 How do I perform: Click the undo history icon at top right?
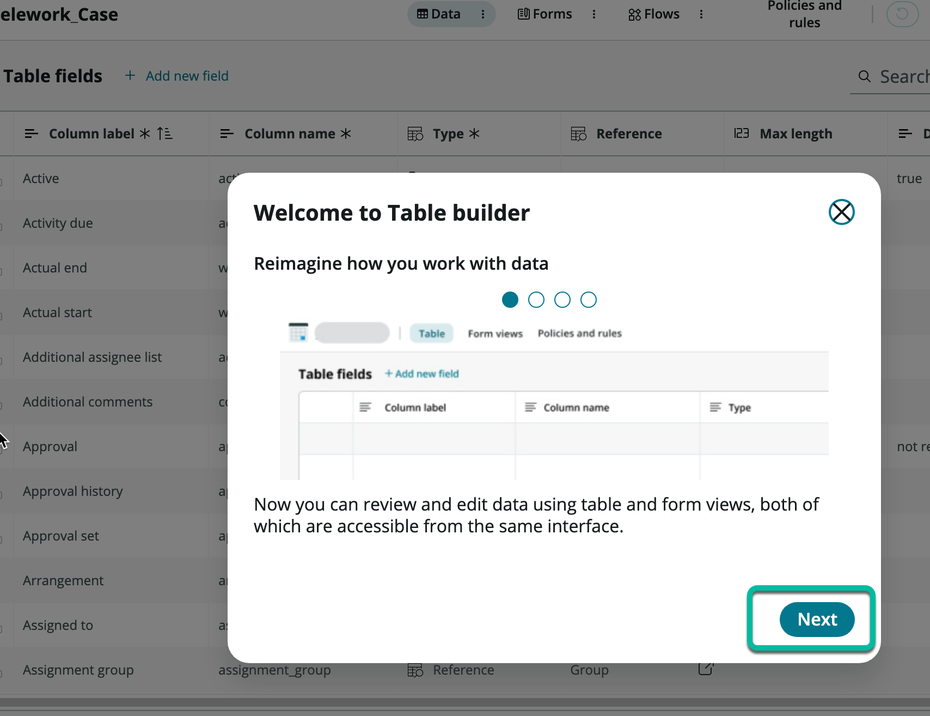click(902, 14)
